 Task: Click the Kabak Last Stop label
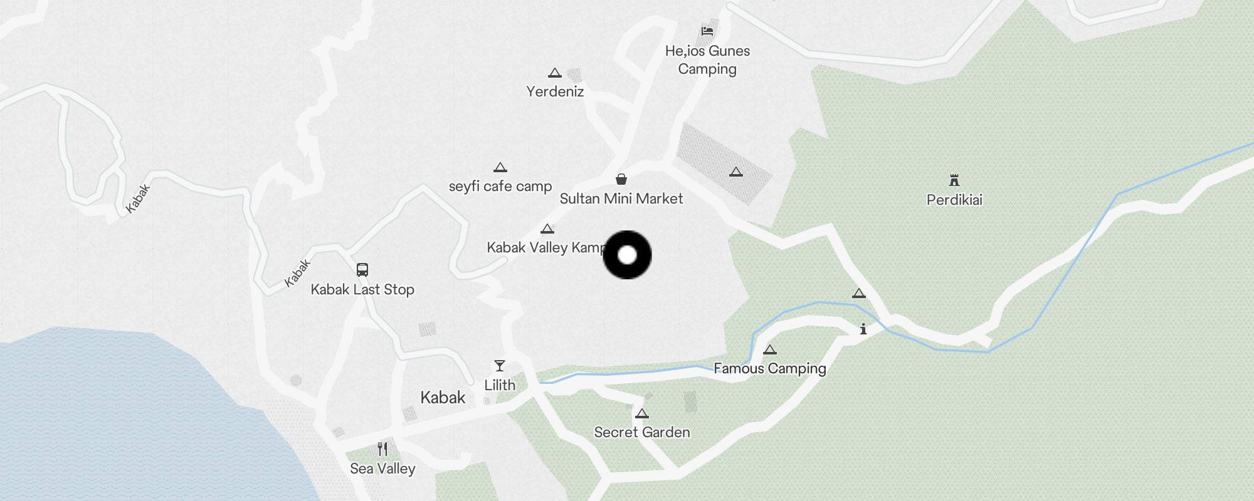click(362, 289)
